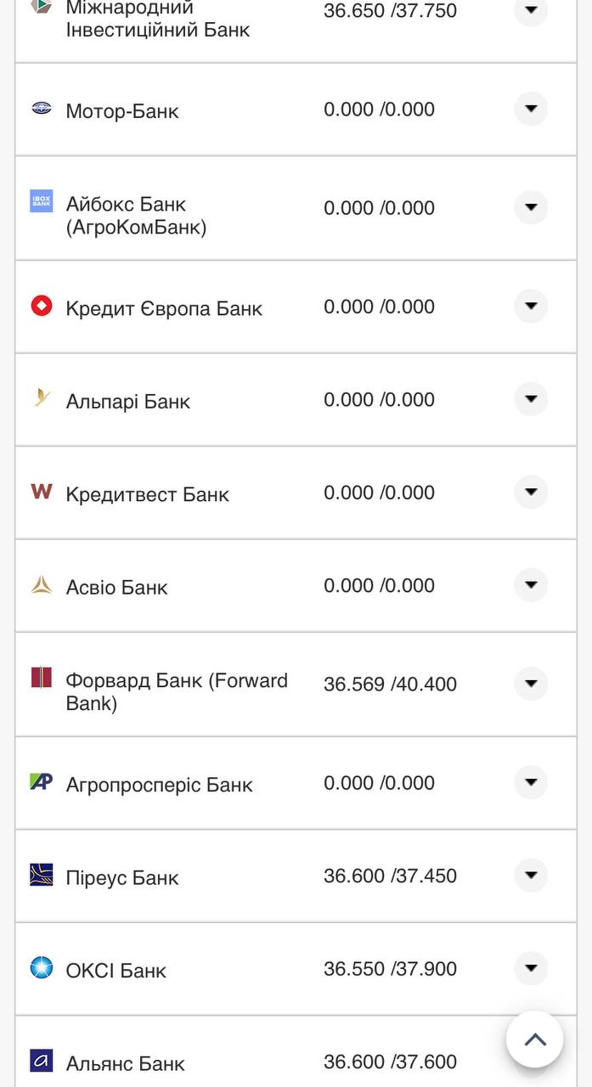Click the Форвард Банк rate 36.569 /40.400
Image resolution: width=592 pixels, height=1087 pixels.
tap(390, 684)
